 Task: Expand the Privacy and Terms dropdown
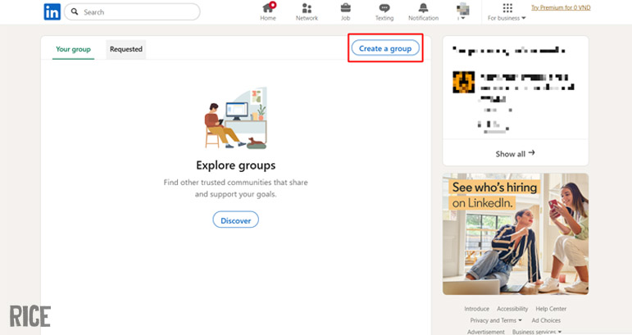click(496, 320)
